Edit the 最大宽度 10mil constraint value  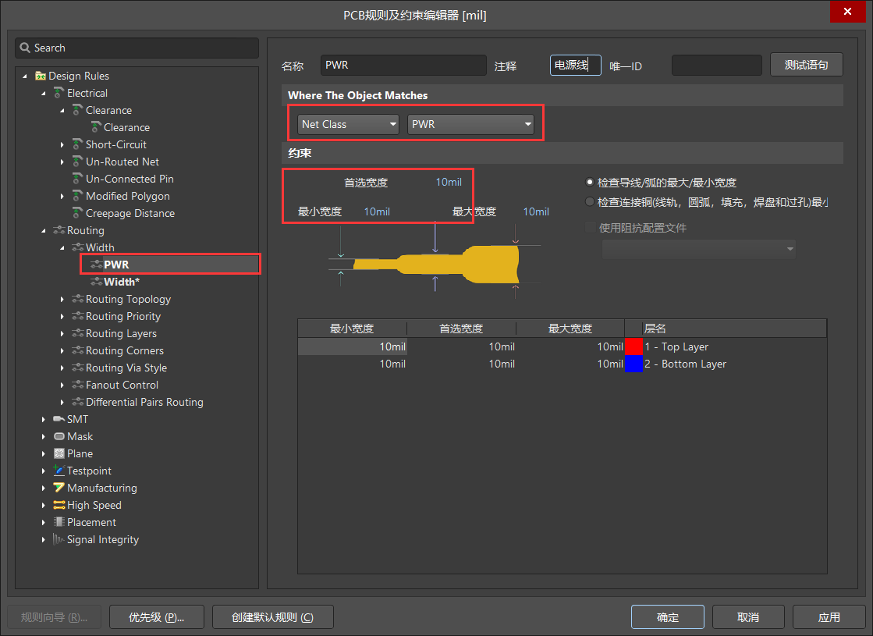point(536,211)
